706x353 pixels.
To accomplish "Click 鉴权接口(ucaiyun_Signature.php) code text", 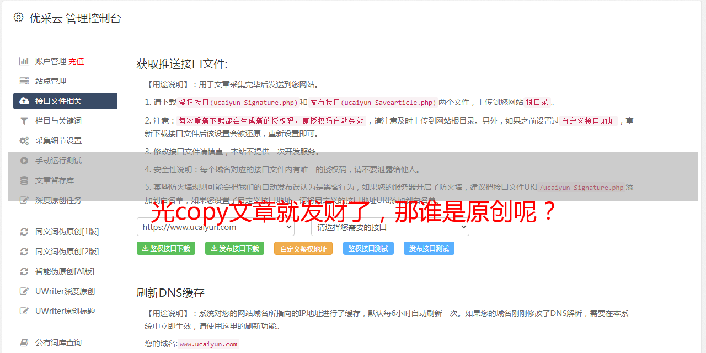I will pyautogui.click(x=238, y=103).
